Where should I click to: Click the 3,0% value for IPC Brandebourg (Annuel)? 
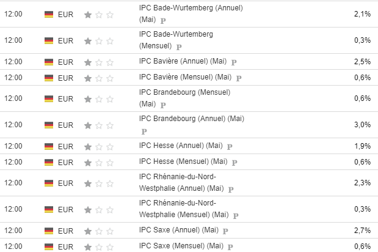(x=362, y=125)
